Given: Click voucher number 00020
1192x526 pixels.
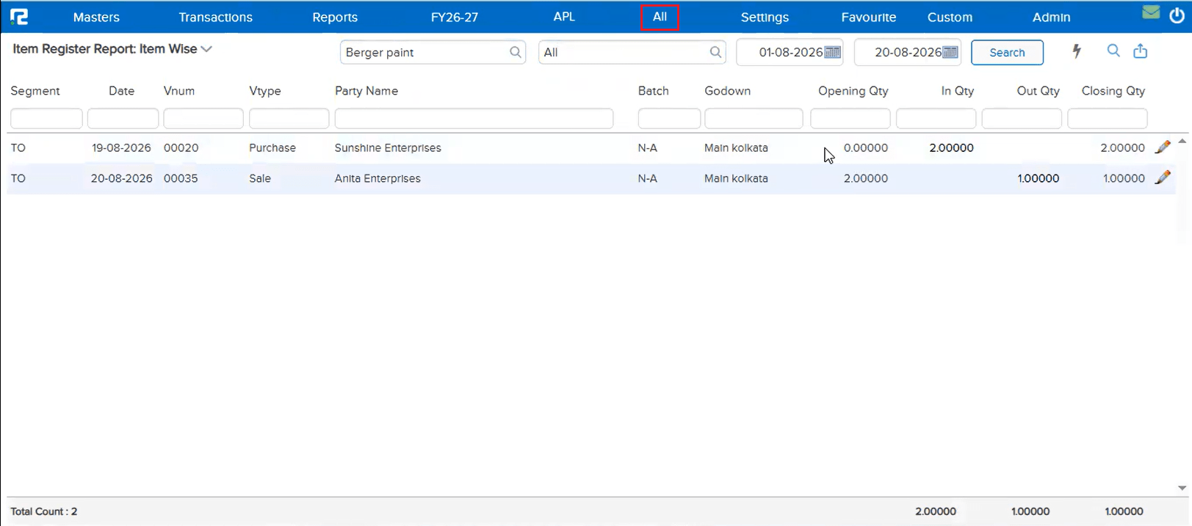Looking at the screenshot, I should tap(181, 147).
